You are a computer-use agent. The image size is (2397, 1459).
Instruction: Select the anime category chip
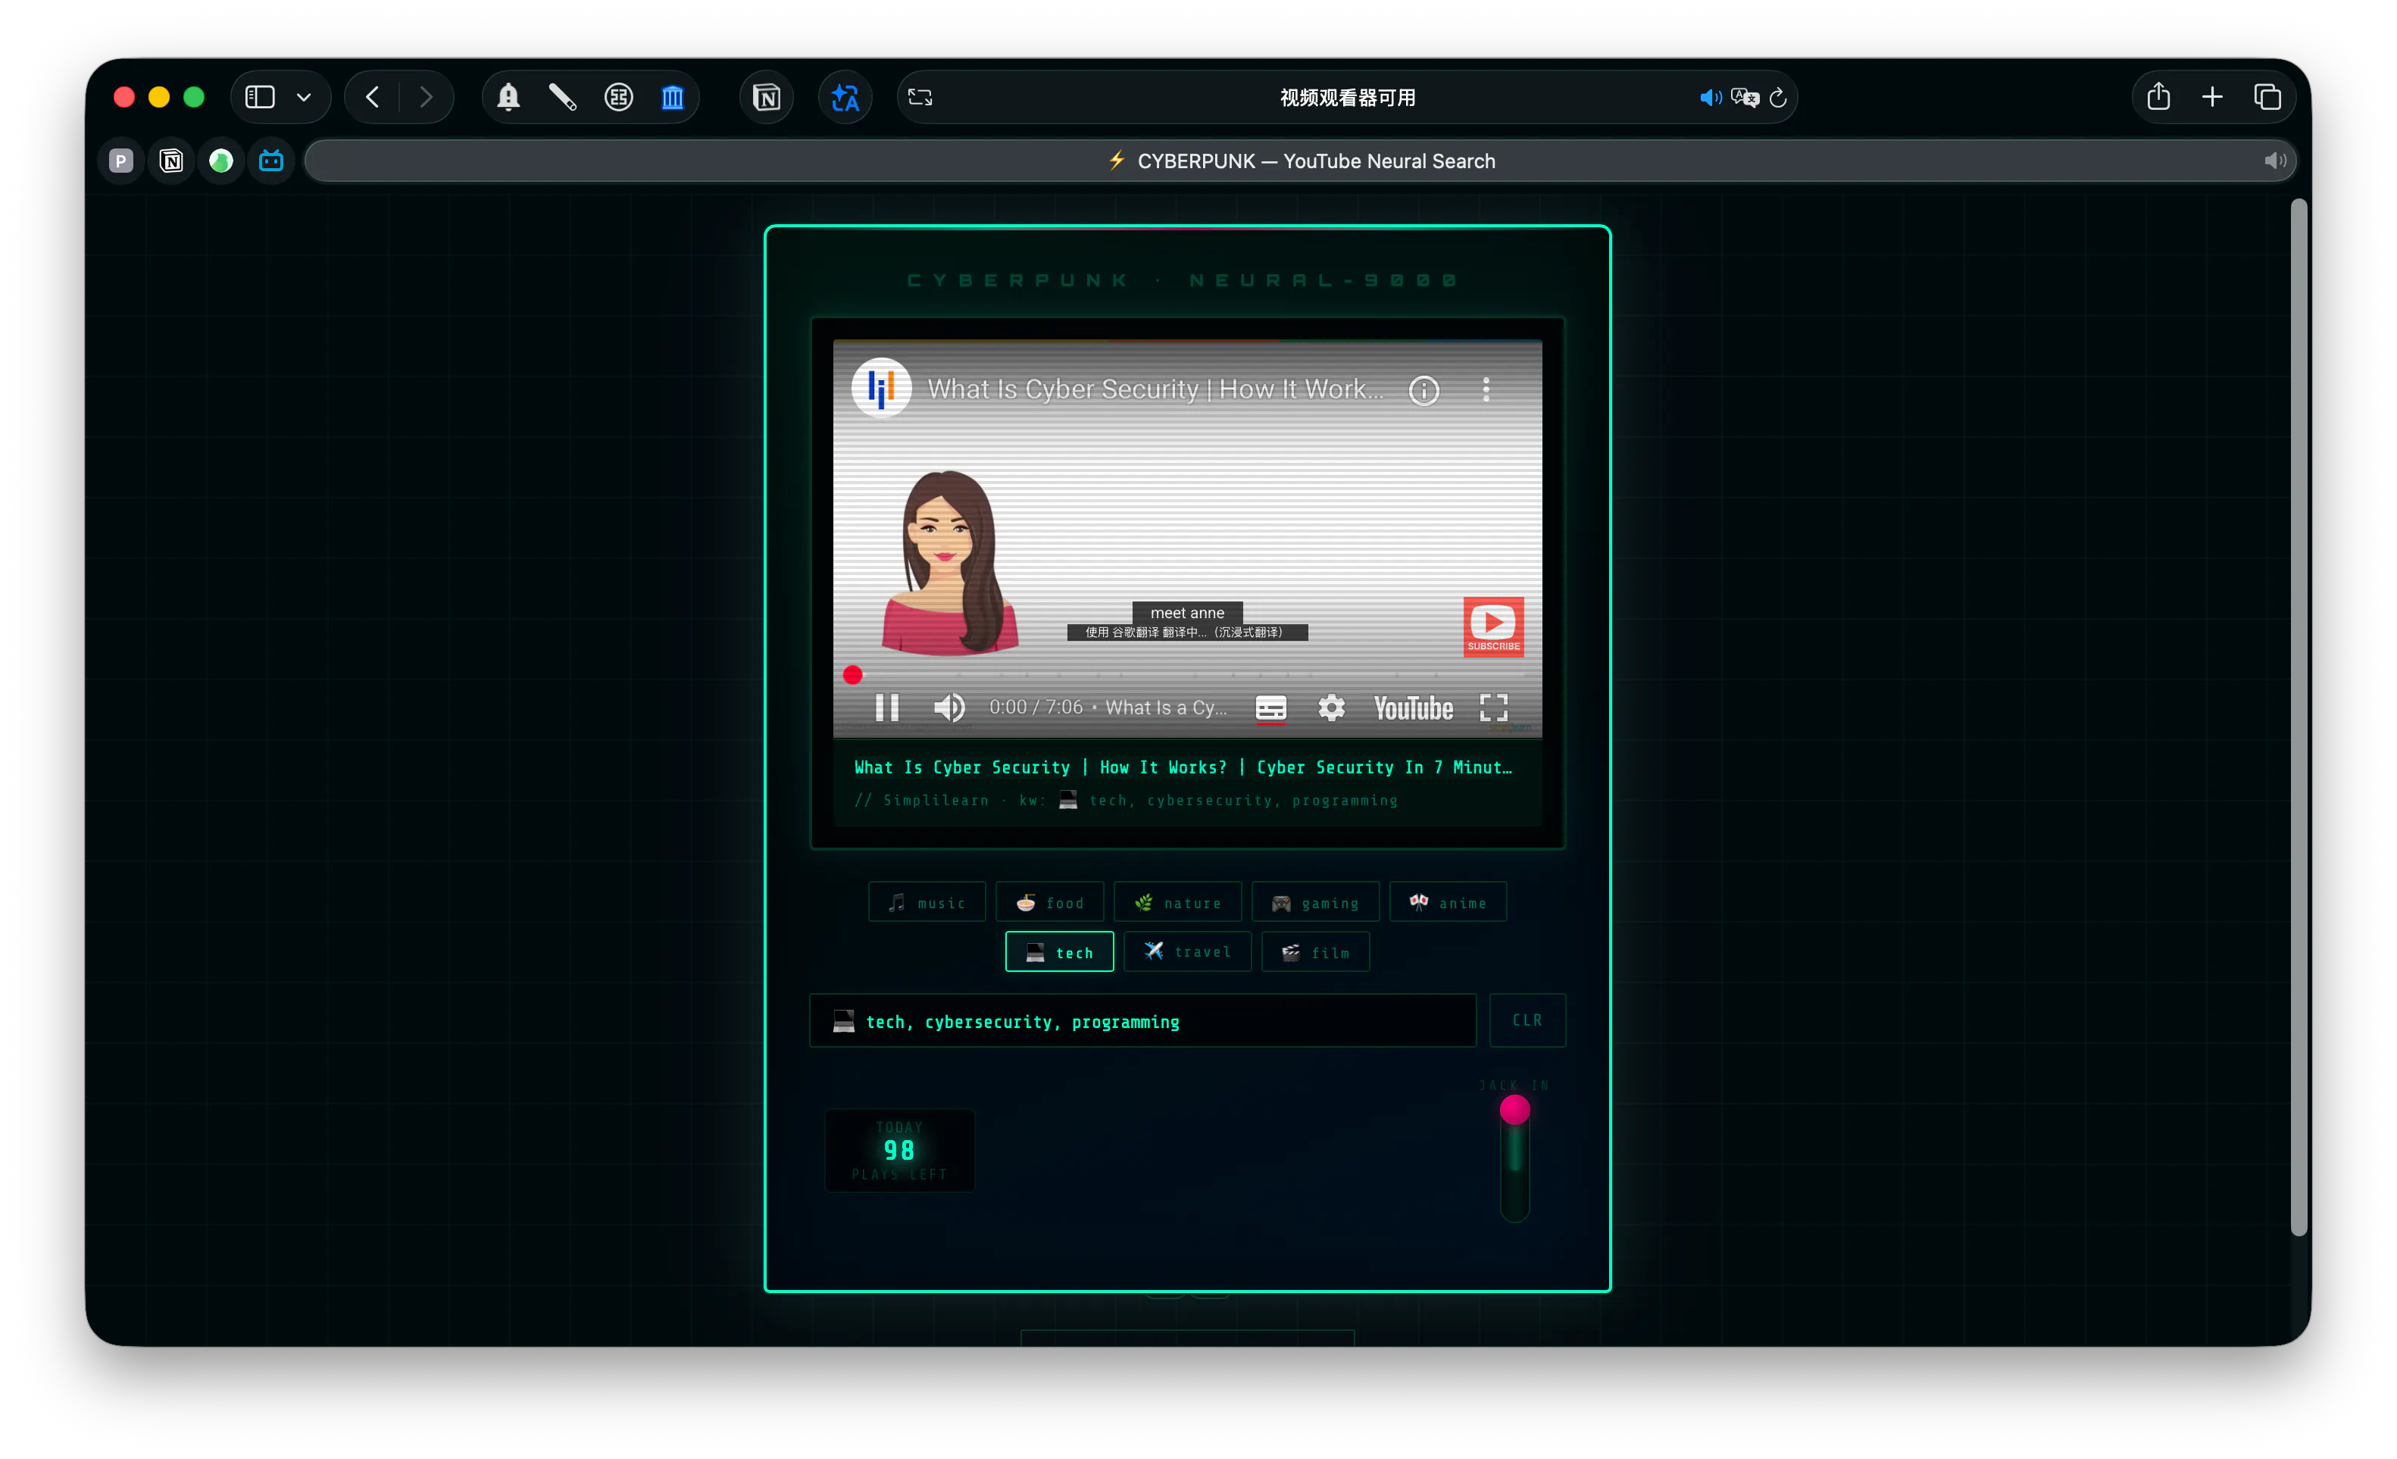coord(1448,901)
